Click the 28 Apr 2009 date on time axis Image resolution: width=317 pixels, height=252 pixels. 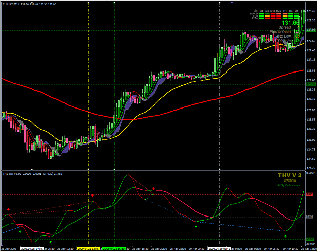[9, 249]
